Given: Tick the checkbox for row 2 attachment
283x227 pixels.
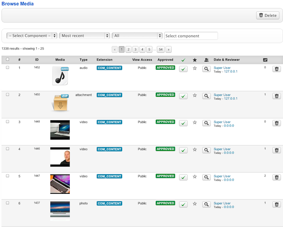Looking at the screenshot, I should [x=7, y=94].
